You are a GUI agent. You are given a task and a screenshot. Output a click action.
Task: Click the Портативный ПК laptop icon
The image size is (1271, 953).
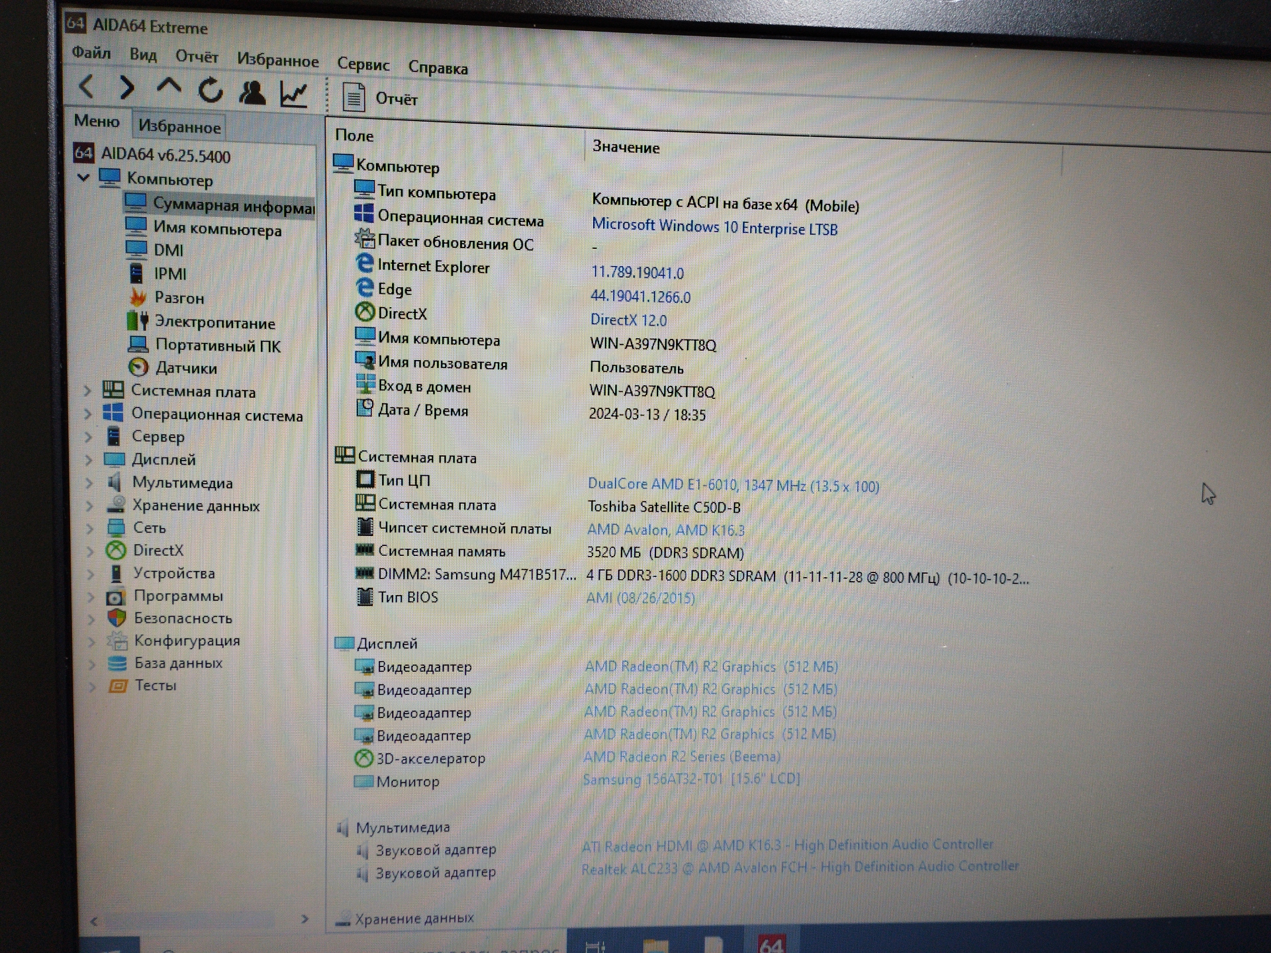[138, 344]
